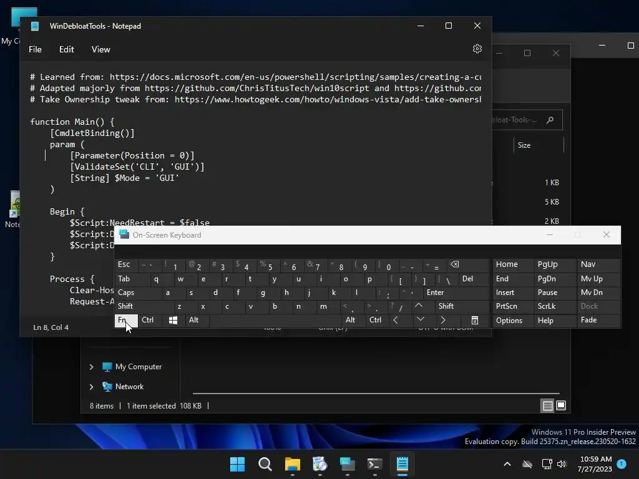
Task: Open the View menu in Notepad
Action: pos(100,49)
